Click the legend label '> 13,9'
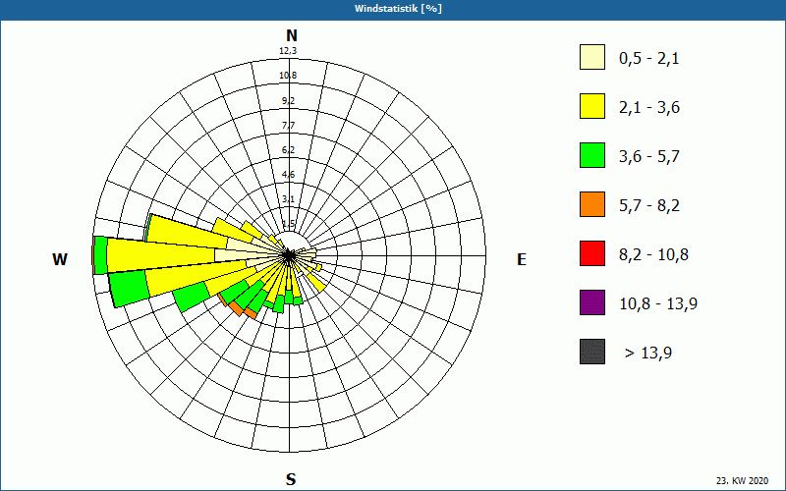The height and width of the screenshot is (491, 786). pos(648,354)
